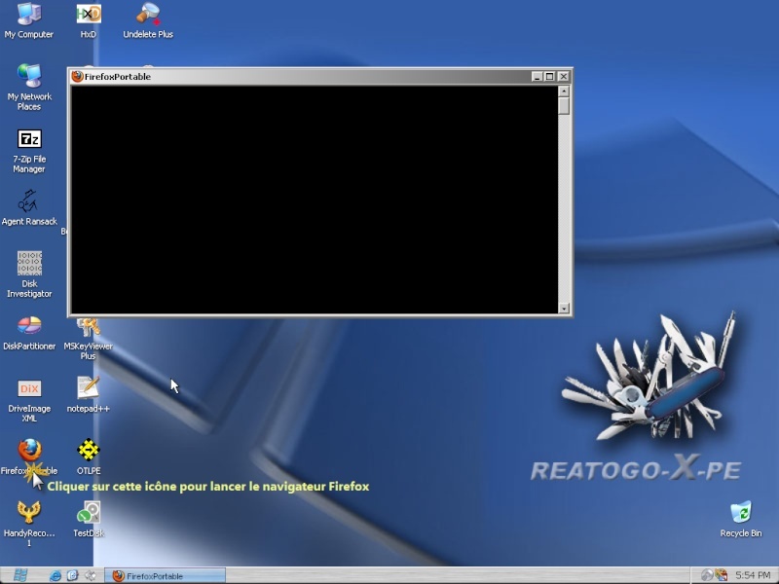
Task: Close the FirefoxPortable window
Action: tap(563, 77)
